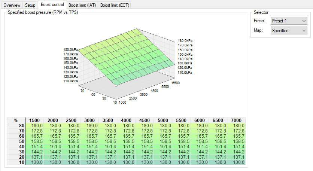313x171 pixels.
Task: Select cell 165.7 at 5000 RPM, 60%
Action: tap(163, 136)
